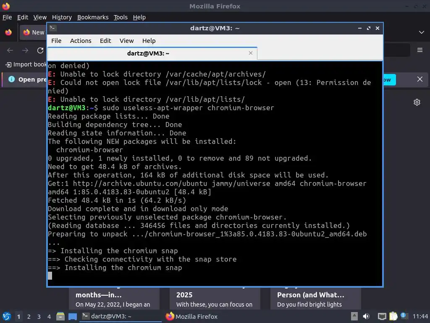Open the terminal Edit menu

[105, 41]
